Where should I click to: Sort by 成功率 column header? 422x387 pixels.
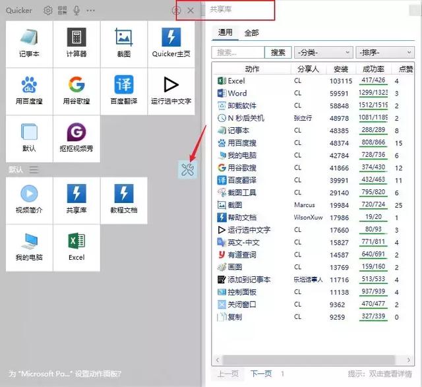pos(373,69)
